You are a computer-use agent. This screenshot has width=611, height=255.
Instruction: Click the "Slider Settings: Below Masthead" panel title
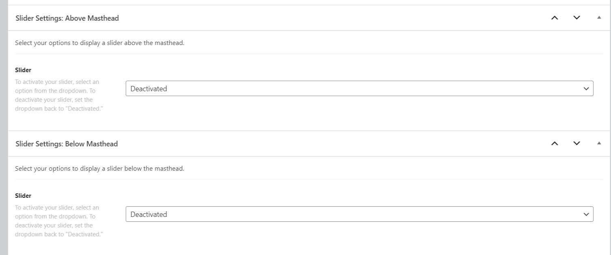66,144
